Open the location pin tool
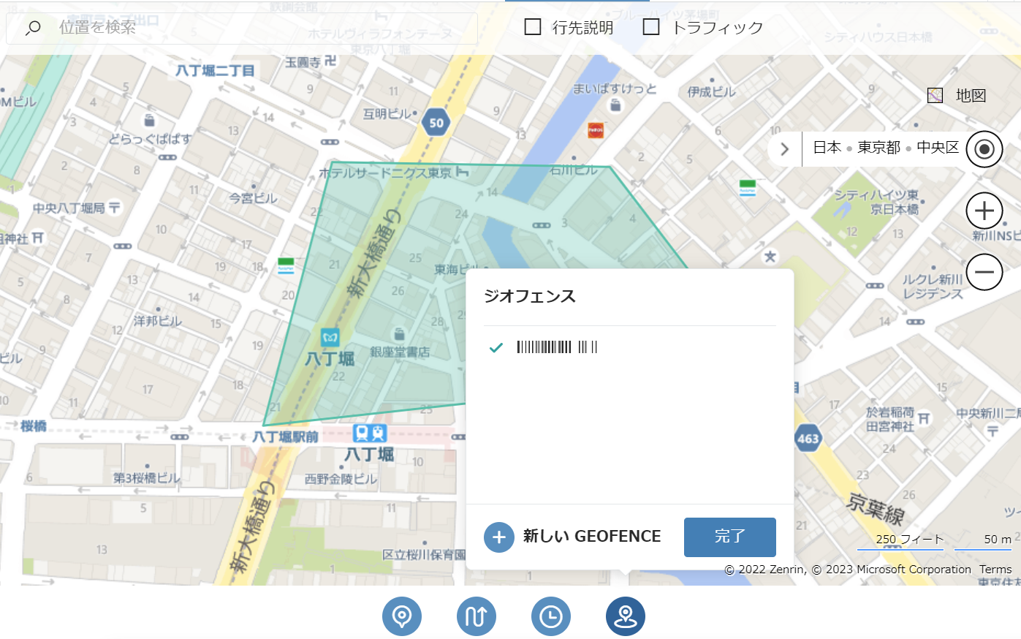Screen dimensions: 1021x639 click(x=402, y=616)
